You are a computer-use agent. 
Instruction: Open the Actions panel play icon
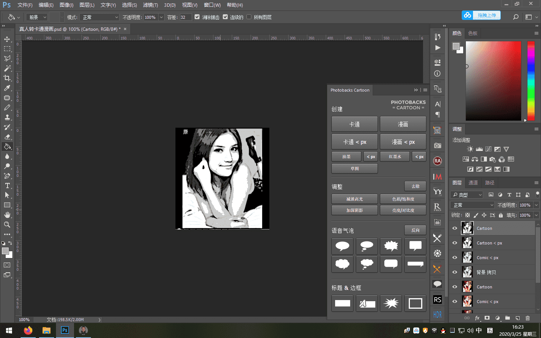click(x=437, y=48)
